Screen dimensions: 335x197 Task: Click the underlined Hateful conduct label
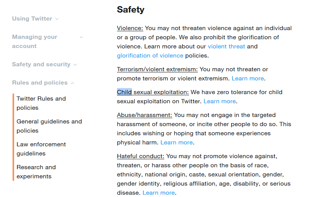[141, 156]
